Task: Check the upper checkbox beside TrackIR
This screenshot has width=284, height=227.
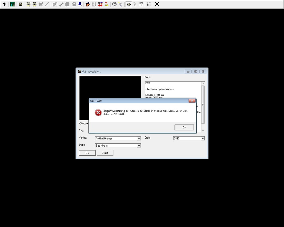Action: 147,3
